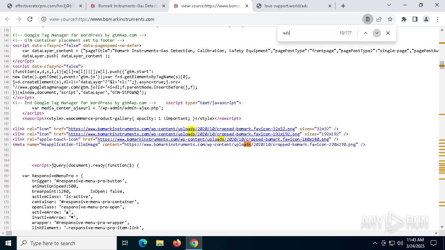Open File Explorer from the taskbar
The width and height of the screenshot is (445, 250).
(160, 243)
